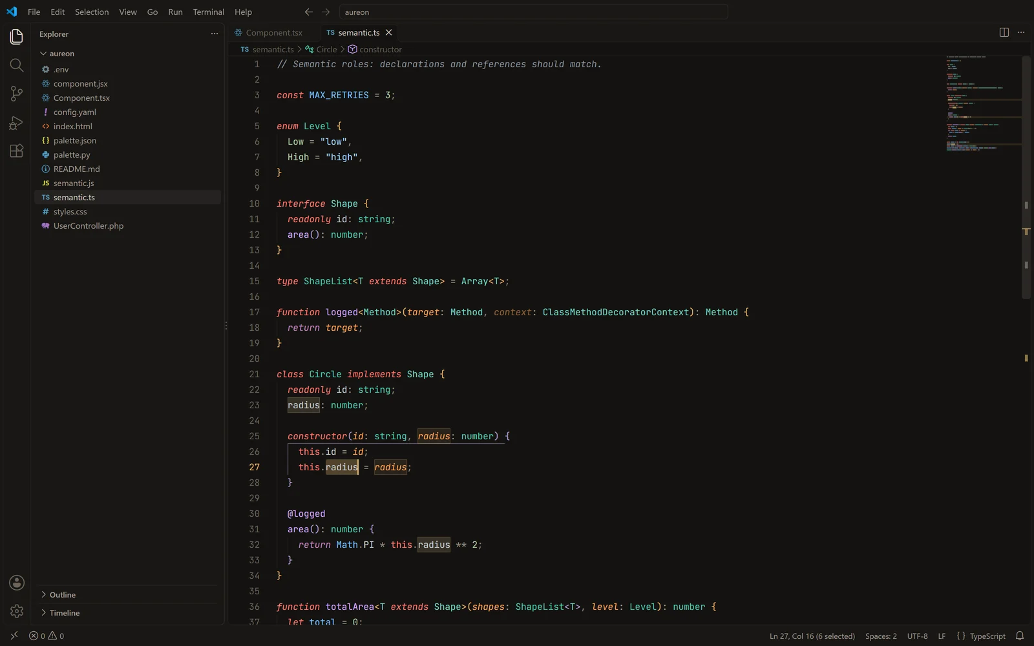1034x646 pixels.
Task: Click the remote window indicator icon
Action: click(14, 636)
